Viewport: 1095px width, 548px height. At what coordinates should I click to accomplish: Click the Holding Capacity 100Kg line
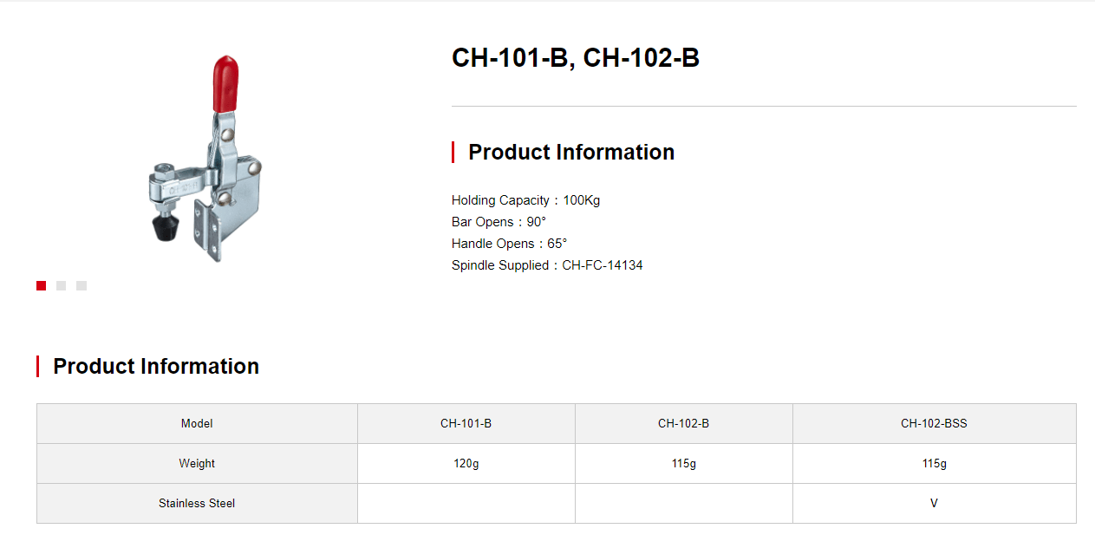[525, 200]
